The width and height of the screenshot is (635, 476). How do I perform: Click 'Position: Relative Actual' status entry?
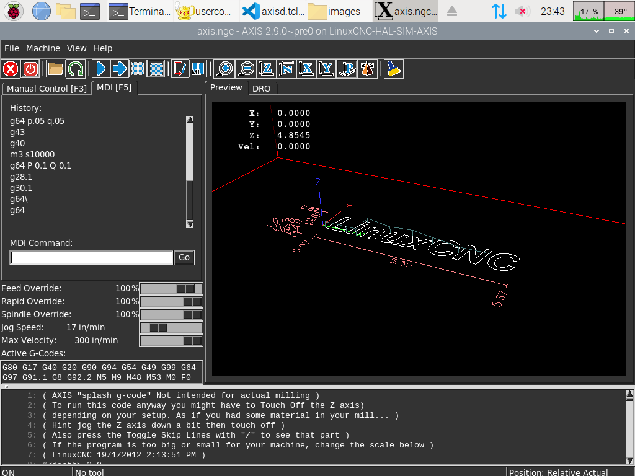pyautogui.click(x=559, y=472)
